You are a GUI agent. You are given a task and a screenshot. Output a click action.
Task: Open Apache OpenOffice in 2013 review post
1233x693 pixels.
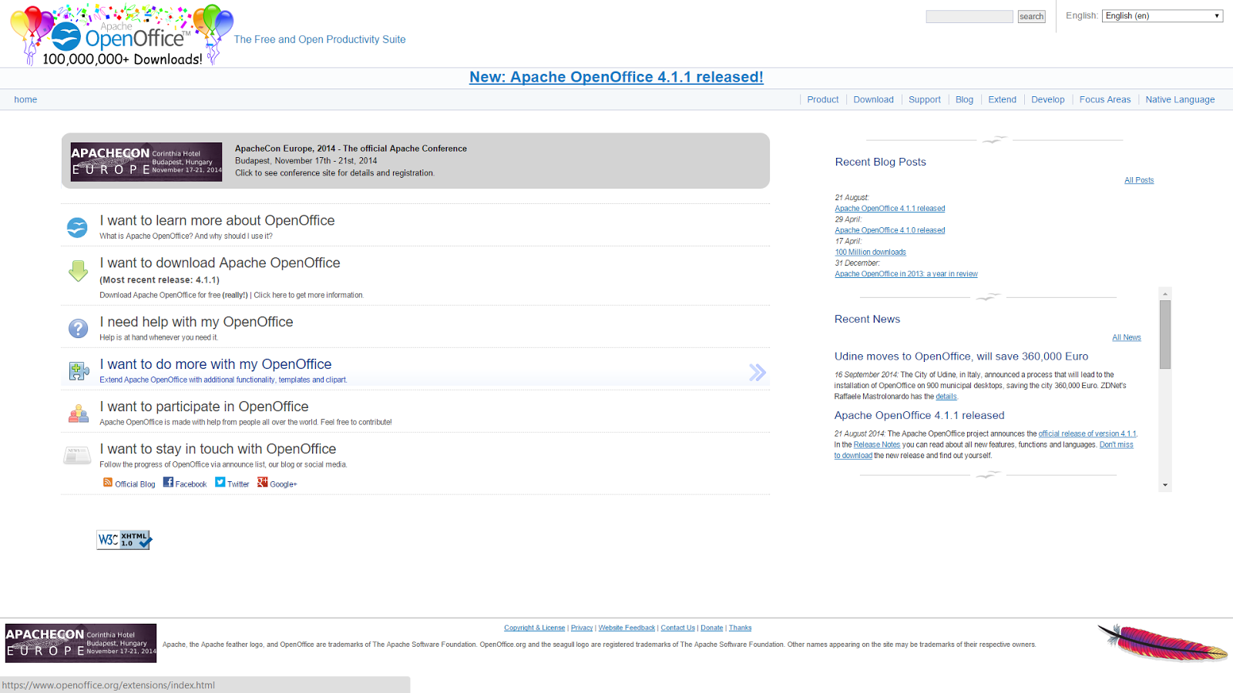coord(905,274)
